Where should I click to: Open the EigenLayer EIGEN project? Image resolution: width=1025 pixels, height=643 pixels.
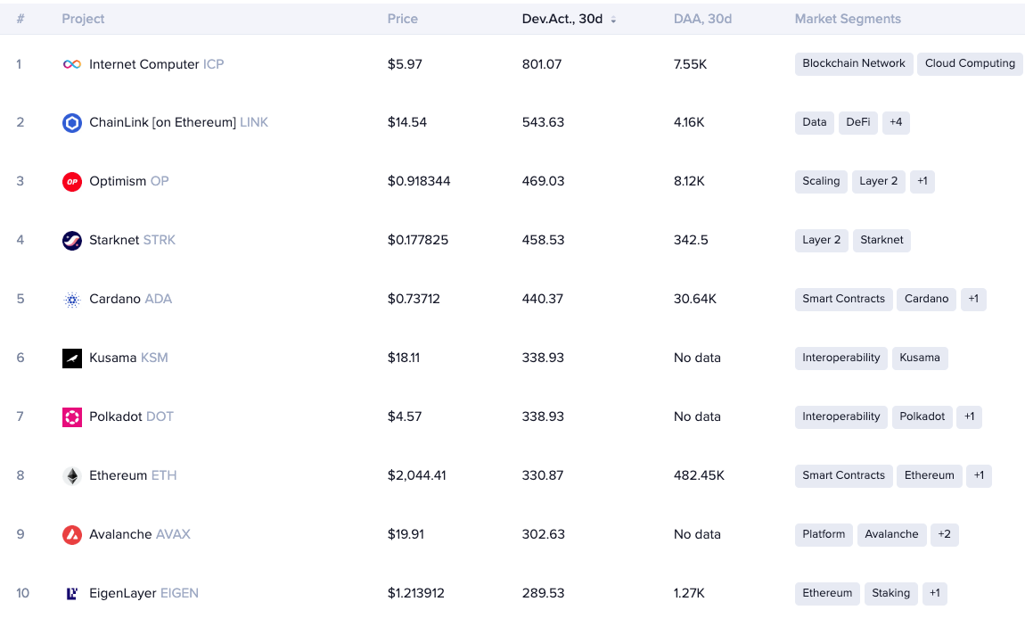point(143,593)
